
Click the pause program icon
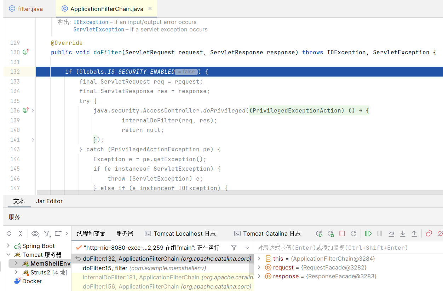click(x=380, y=234)
